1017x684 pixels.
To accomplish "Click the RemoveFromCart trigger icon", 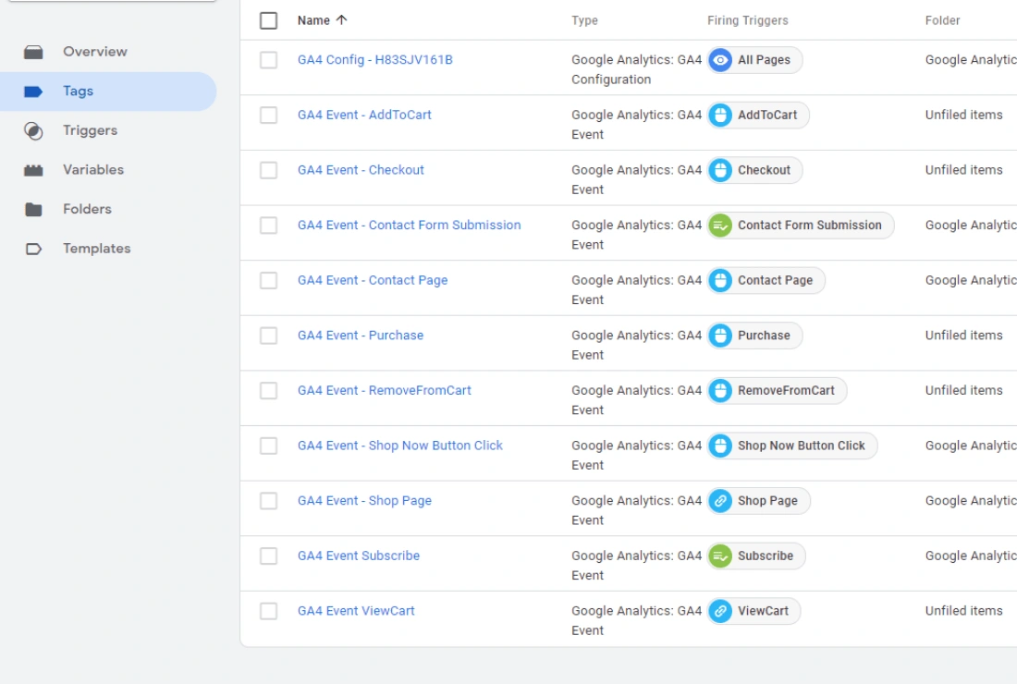I will point(720,391).
